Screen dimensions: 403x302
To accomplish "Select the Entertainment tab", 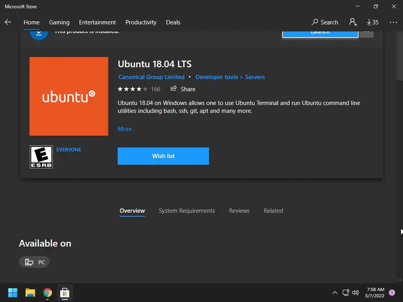I will coord(98,22).
